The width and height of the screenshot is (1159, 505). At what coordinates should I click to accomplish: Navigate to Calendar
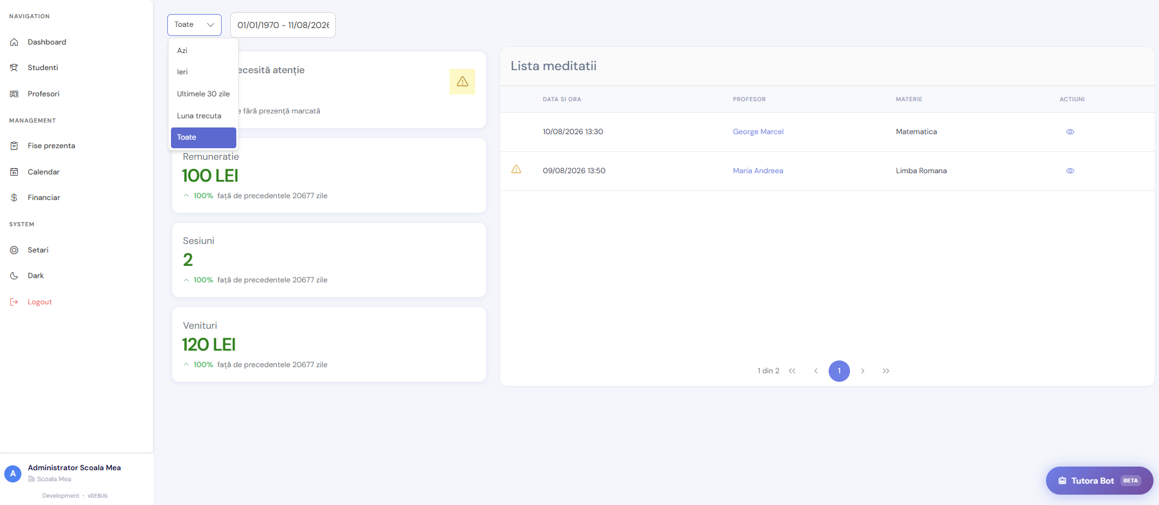tap(43, 172)
